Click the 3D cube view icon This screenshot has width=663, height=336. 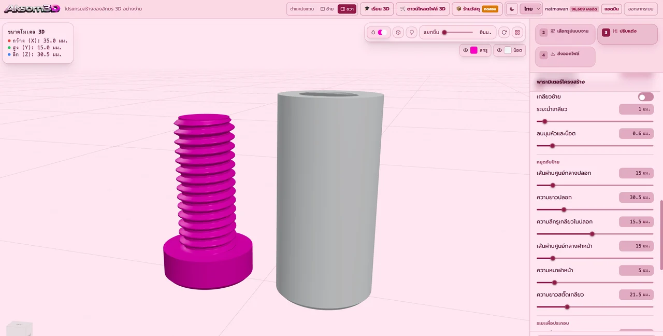[398, 32]
